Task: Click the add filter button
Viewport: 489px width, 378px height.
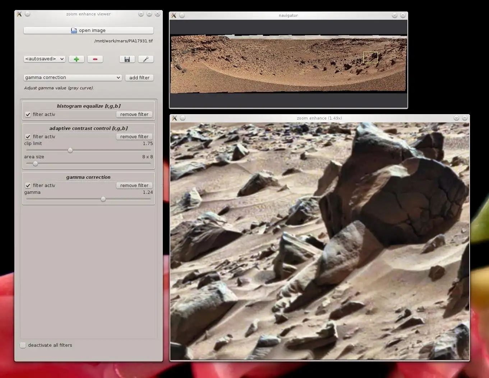Action: click(x=139, y=78)
